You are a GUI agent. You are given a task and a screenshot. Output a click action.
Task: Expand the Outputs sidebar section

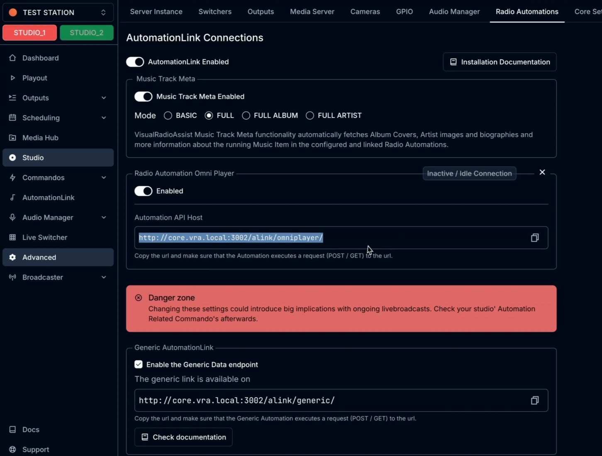tap(103, 98)
